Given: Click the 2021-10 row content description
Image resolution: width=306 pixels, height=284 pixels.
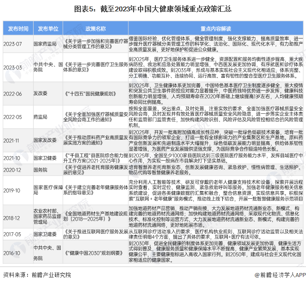Looking at the screenshot, I should pos(216,158).
